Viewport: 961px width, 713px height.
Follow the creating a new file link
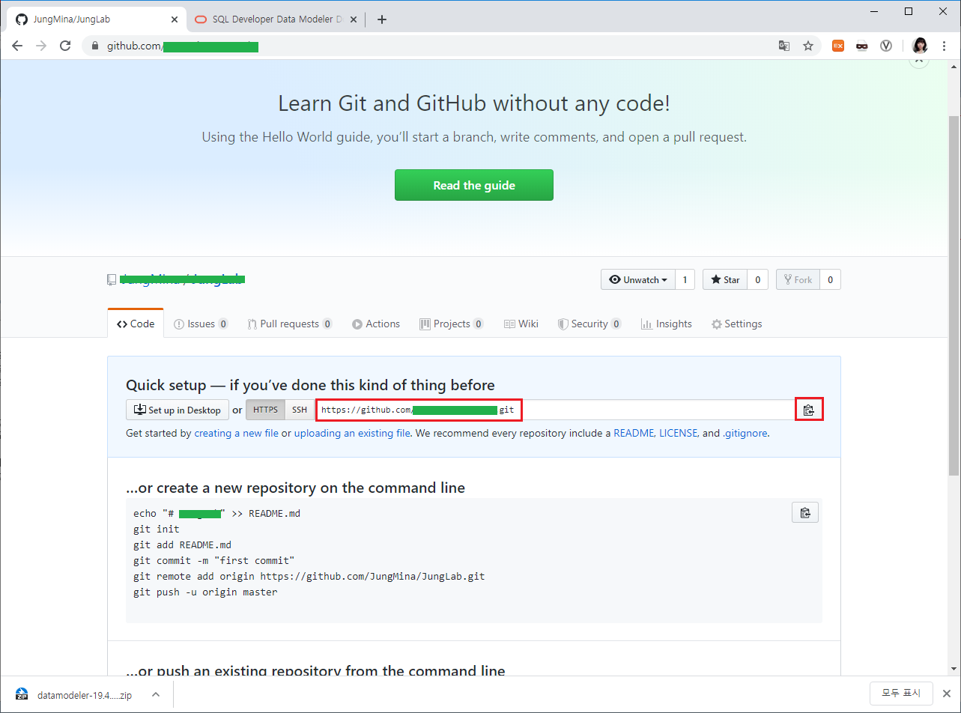[236, 433]
